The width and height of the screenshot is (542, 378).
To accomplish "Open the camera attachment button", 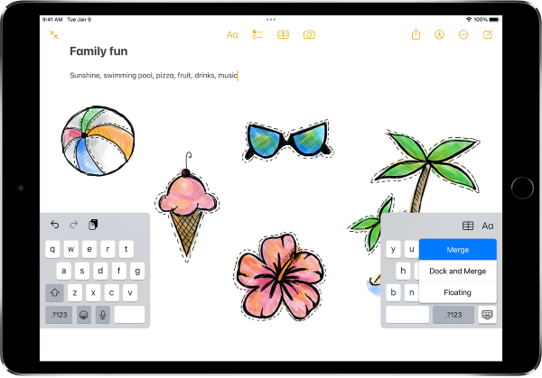I will tap(309, 34).
